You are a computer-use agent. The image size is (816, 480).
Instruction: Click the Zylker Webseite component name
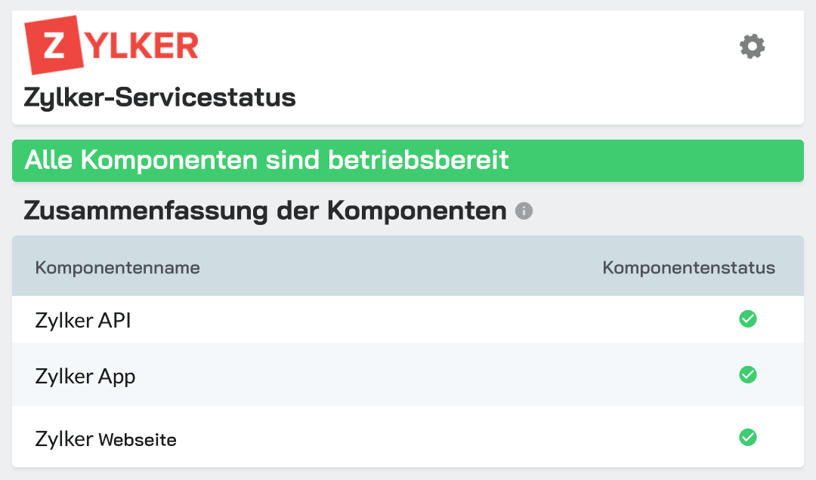point(105,438)
